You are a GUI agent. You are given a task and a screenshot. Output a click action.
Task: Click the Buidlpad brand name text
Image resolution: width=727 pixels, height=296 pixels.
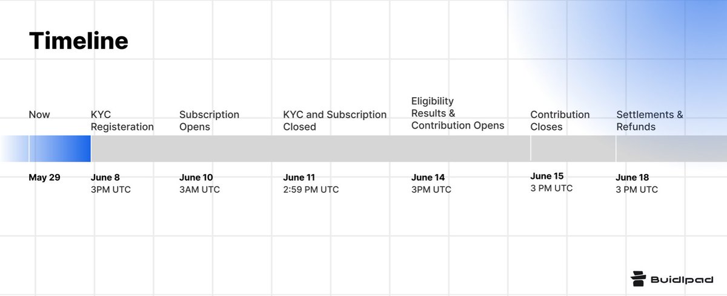click(682, 280)
